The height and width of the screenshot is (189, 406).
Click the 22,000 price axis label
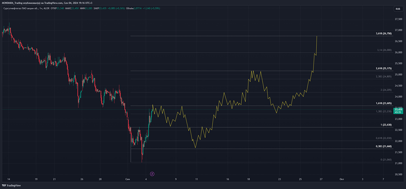(398, 141)
